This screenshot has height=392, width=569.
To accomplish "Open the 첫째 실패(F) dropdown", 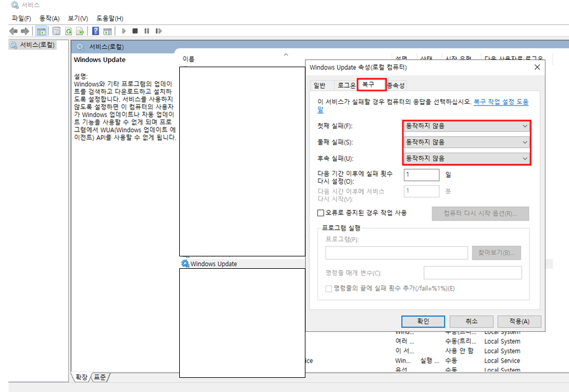I will click(x=466, y=126).
